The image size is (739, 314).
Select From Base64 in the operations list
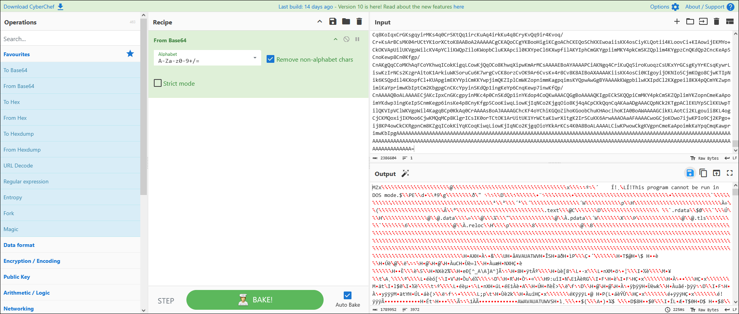[70, 86]
